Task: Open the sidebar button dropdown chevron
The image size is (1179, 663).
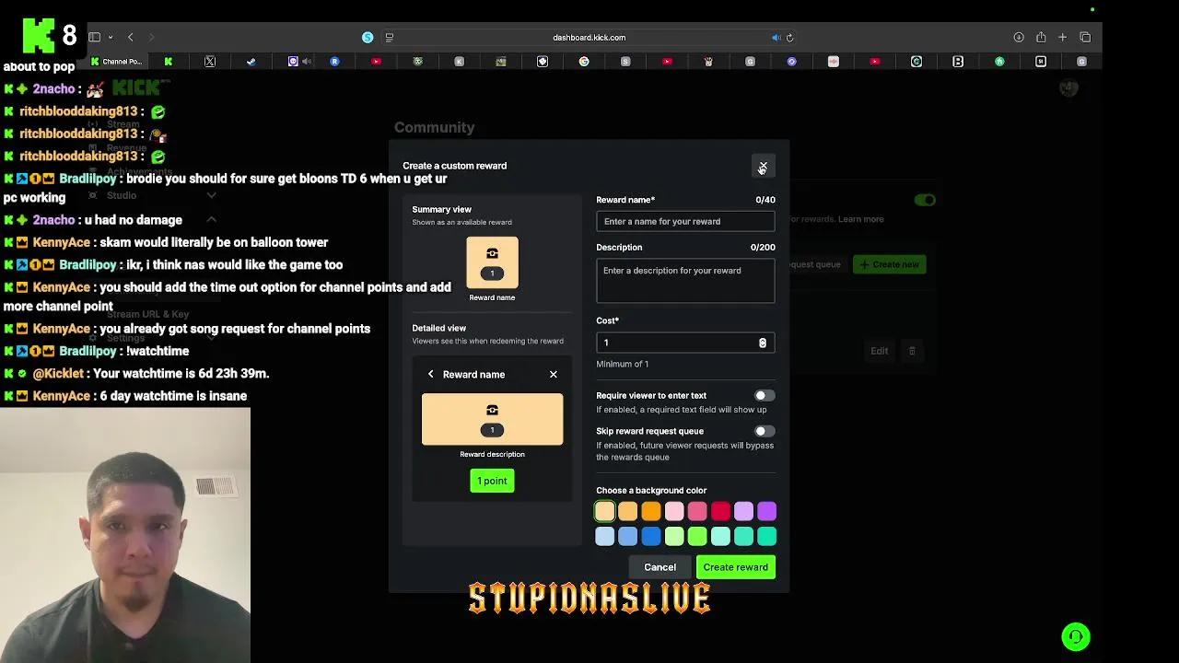Action: [111, 38]
